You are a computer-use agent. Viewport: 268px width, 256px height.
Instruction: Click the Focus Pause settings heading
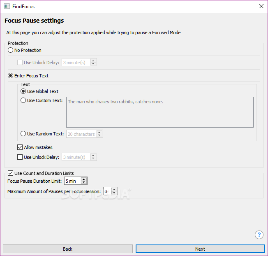click(34, 21)
